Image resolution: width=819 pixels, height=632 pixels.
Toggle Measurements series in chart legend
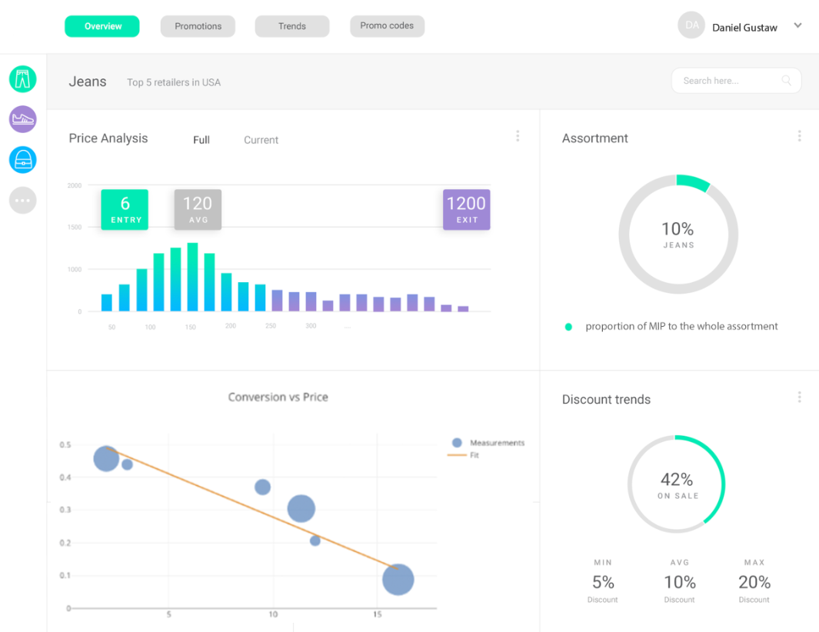point(488,442)
